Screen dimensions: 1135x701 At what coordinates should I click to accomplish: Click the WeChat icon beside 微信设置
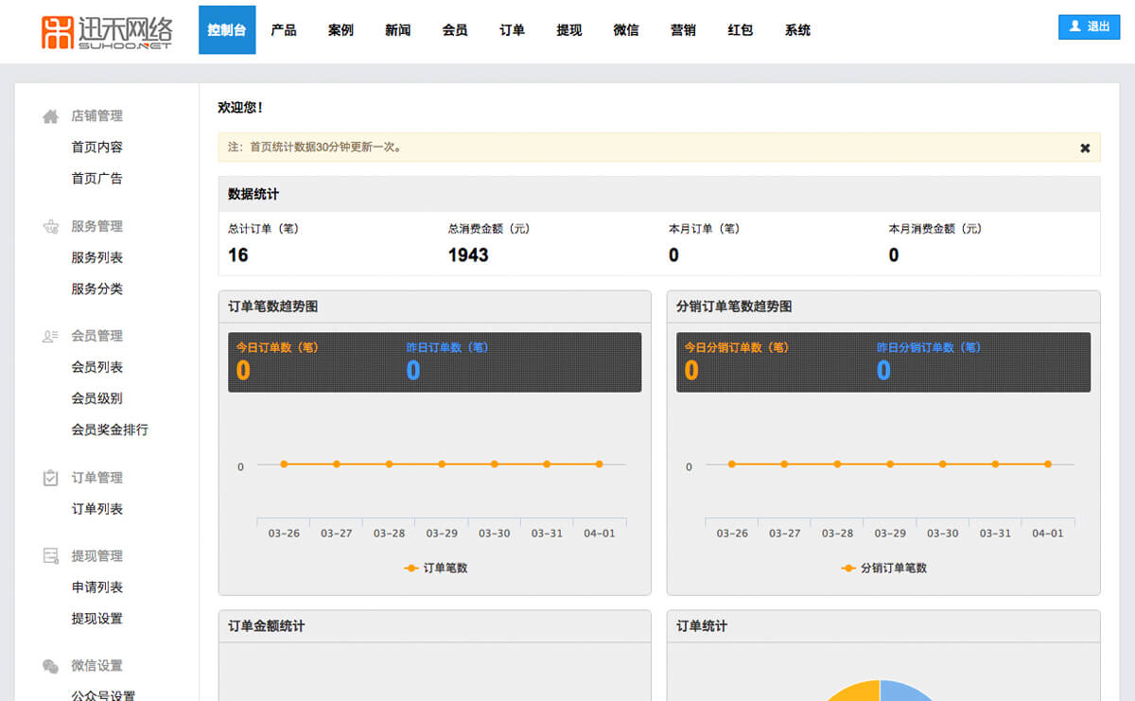pos(50,666)
